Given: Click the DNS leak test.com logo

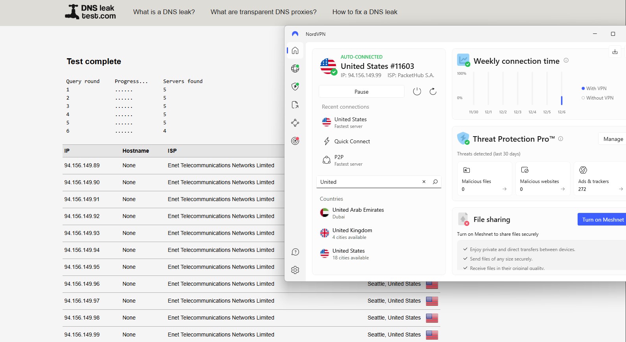Looking at the screenshot, I should (90, 12).
